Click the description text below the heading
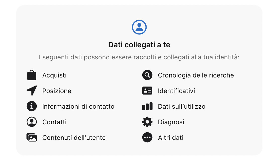 pyautogui.click(x=139, y=57)
